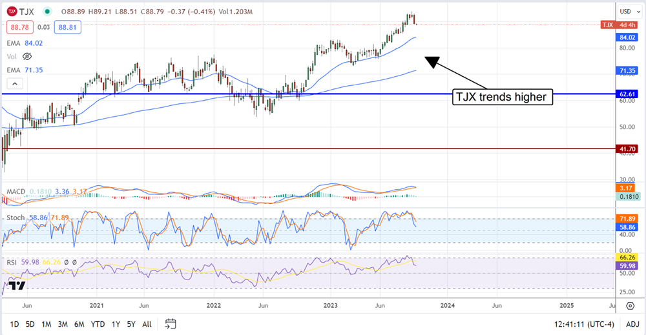Click the black arrowhead annotation on chart

pyautogui.click(x=432, y=63)
